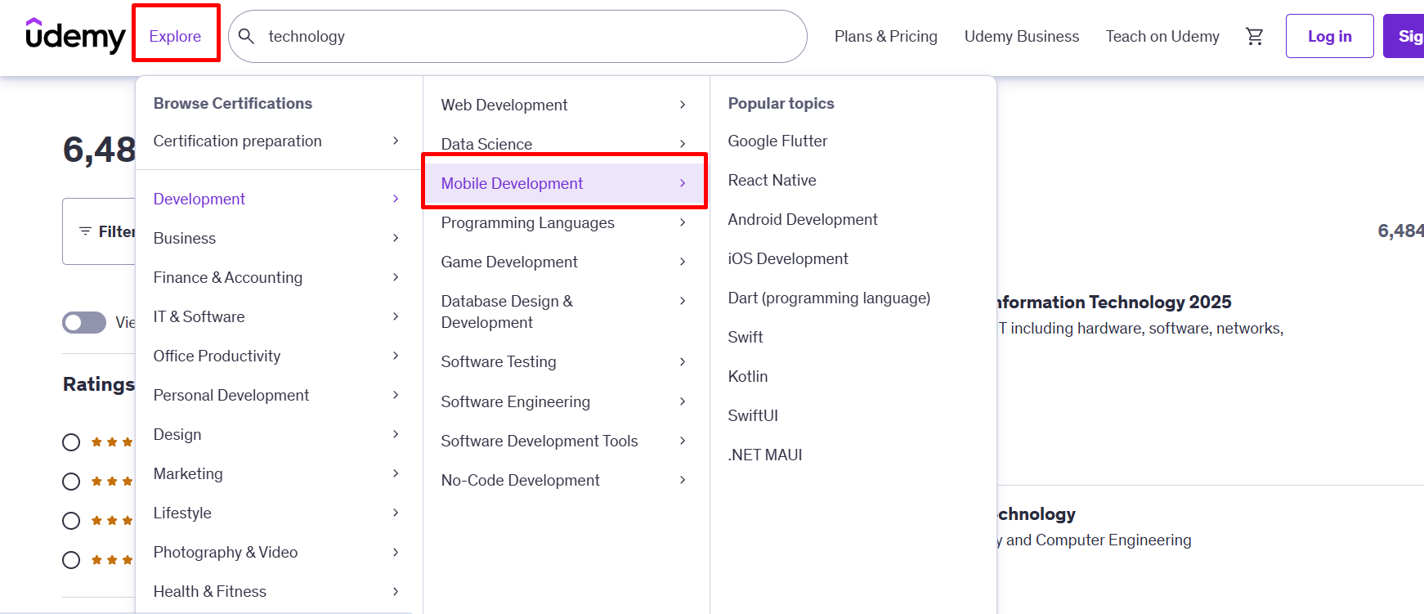Click the search magnifier icon
Viewport: 1424px width, 614px height.
(x=246, y=36)
